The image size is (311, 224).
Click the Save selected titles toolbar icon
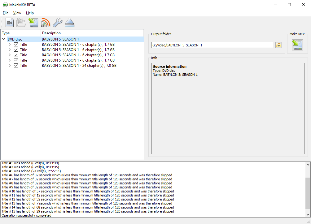tap(33, 23)
